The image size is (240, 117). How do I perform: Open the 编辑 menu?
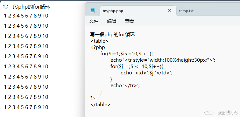tap(112, 21)
